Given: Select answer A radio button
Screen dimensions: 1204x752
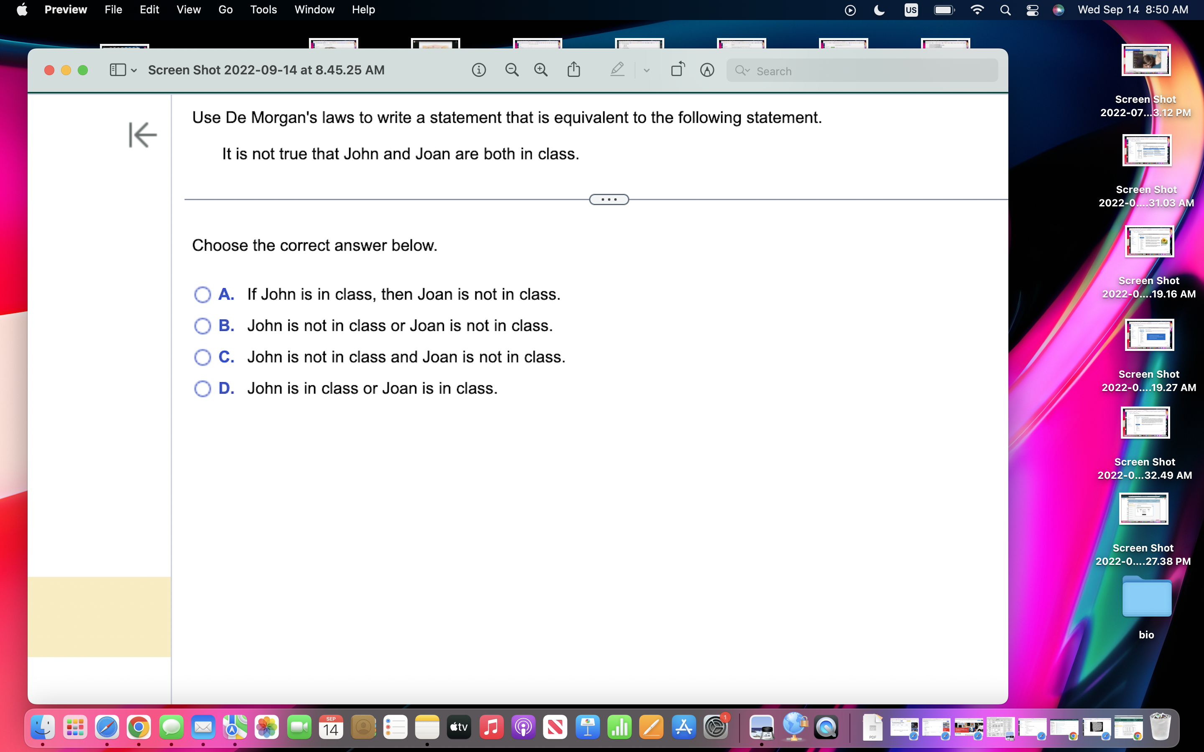Looking at the screenshot, I should [x=202, y=295].
